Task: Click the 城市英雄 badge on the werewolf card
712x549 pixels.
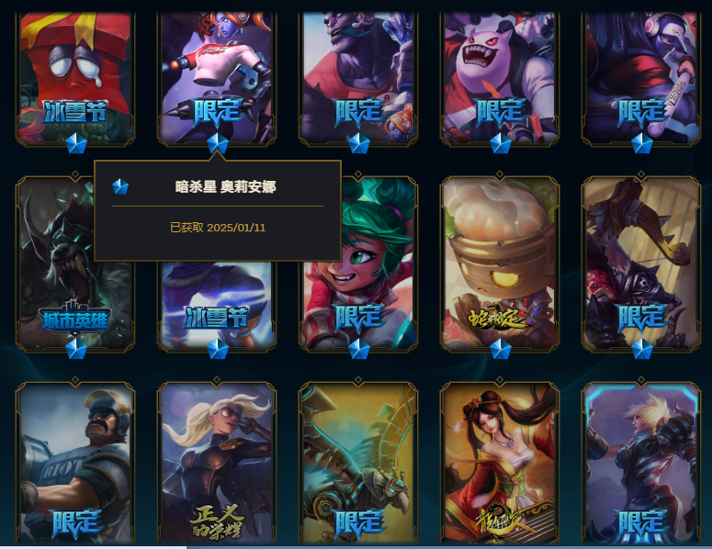Action: coord(75,319)
